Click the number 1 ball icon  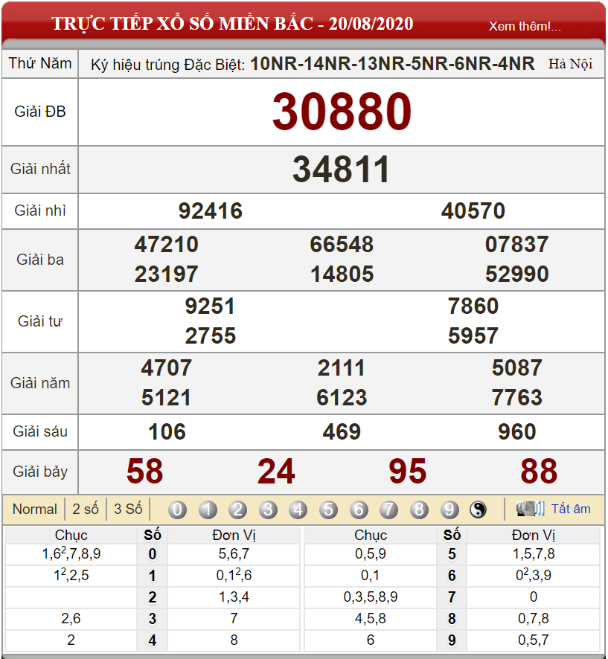[208, 509]
